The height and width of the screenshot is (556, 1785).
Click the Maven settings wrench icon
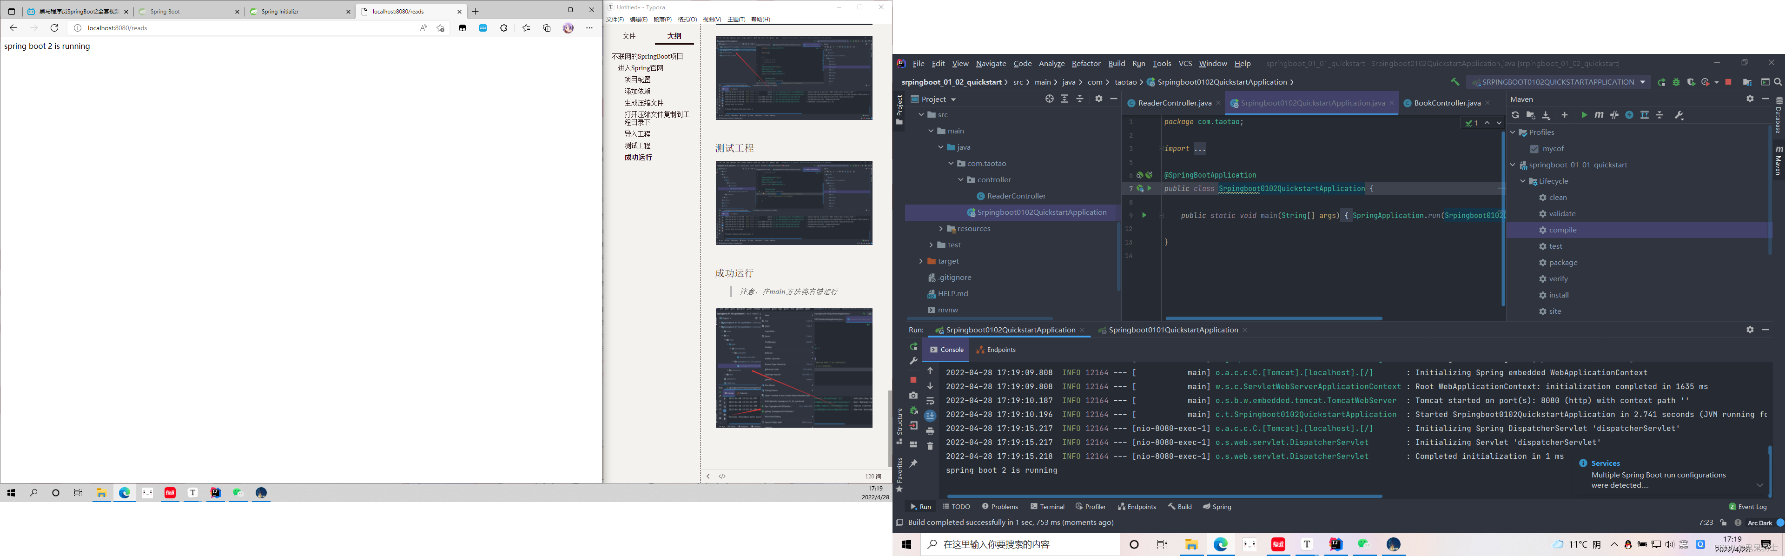[1679, 115]
